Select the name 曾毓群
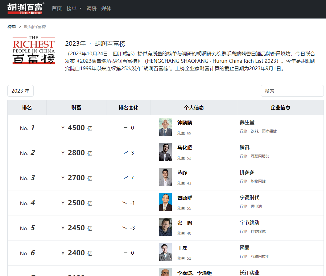 point(185,198)
